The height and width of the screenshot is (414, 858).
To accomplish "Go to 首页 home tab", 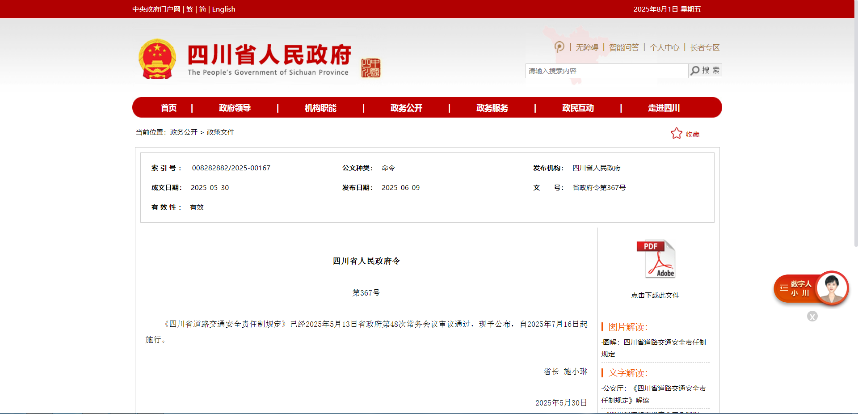I will click(168, 108).
